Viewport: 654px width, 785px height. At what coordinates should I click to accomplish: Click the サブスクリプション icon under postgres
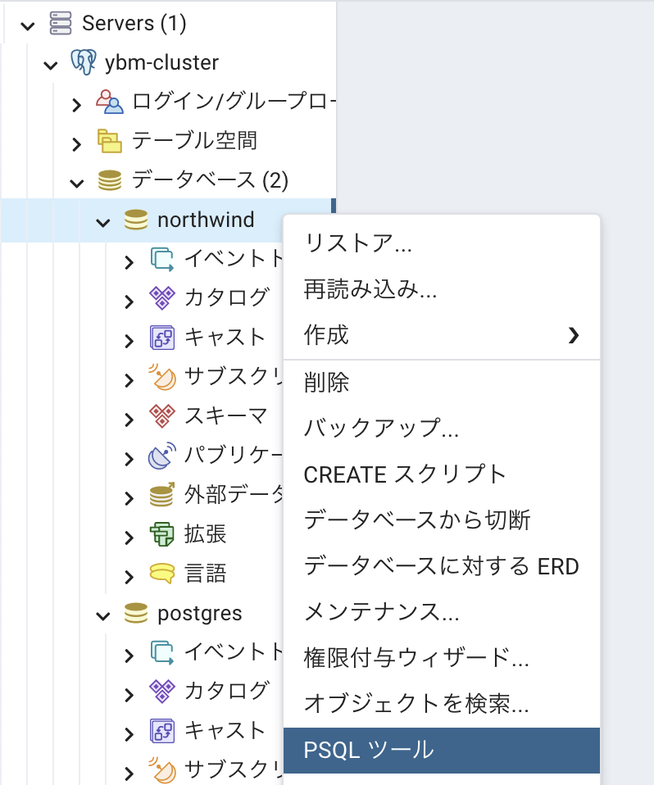click(162, 769)
